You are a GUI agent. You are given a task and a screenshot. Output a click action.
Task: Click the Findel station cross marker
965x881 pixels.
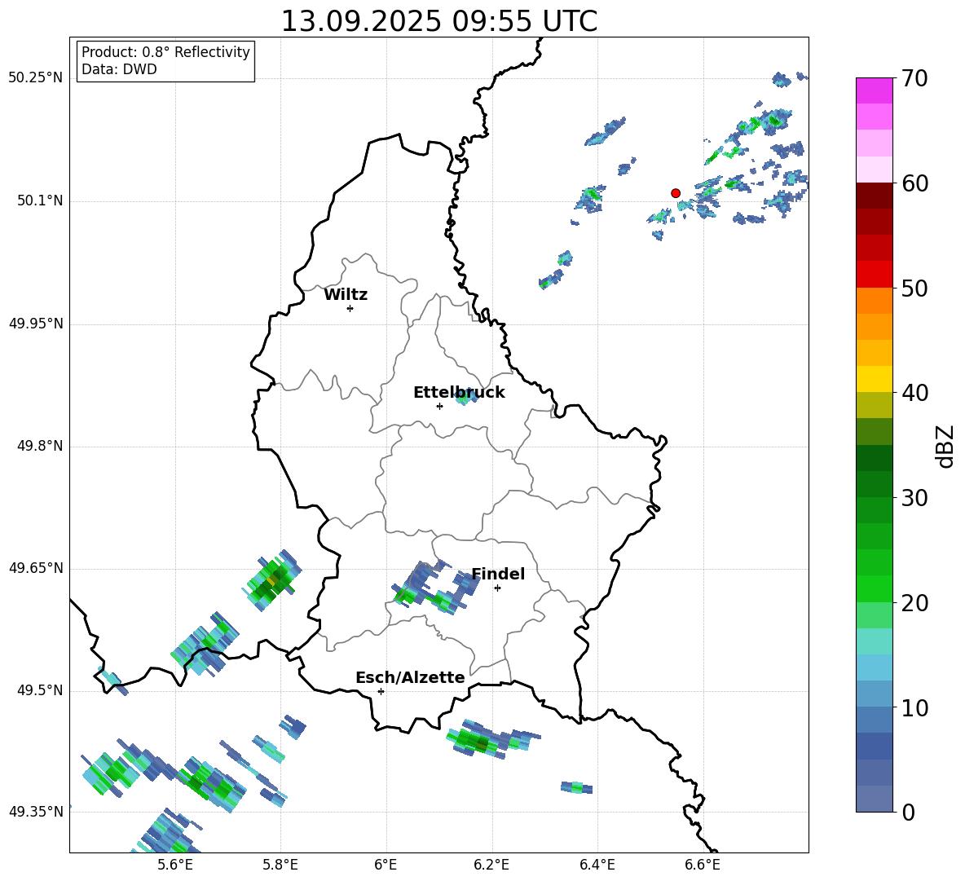click(x=497, y=588)
